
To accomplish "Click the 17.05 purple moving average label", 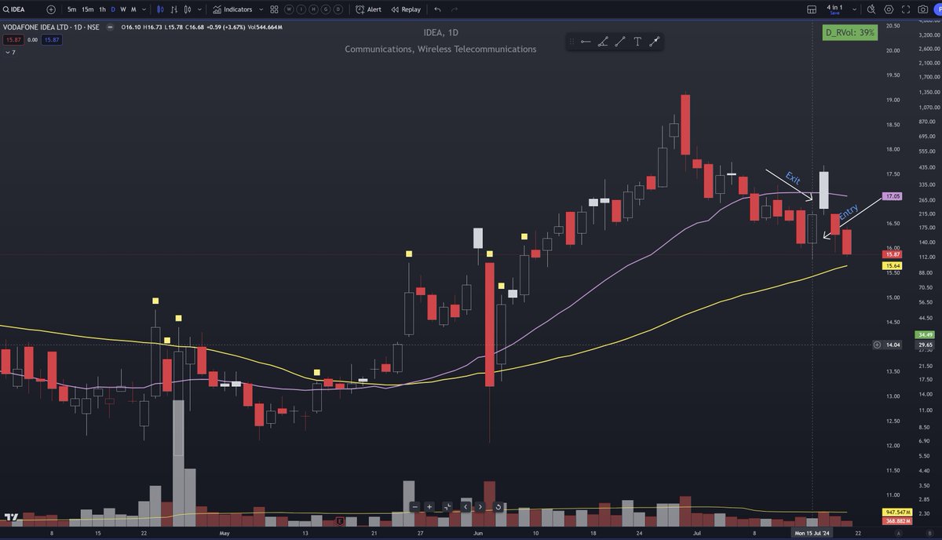I will point(891,196).
